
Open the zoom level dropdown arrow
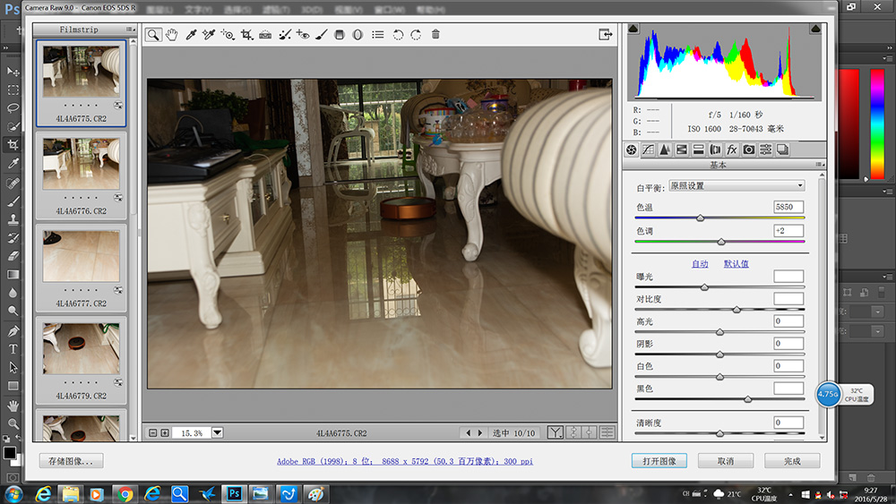coord(217,433)
